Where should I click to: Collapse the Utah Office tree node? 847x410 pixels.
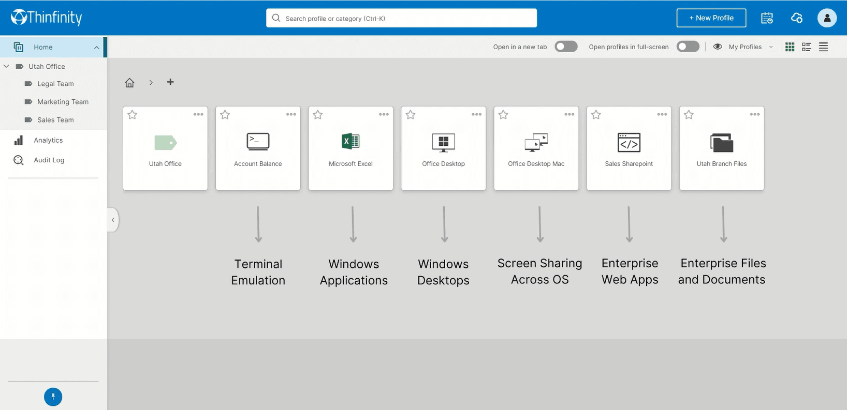[x=6, y=66]
